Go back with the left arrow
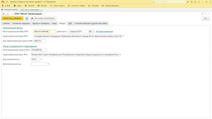 point(3,14)
